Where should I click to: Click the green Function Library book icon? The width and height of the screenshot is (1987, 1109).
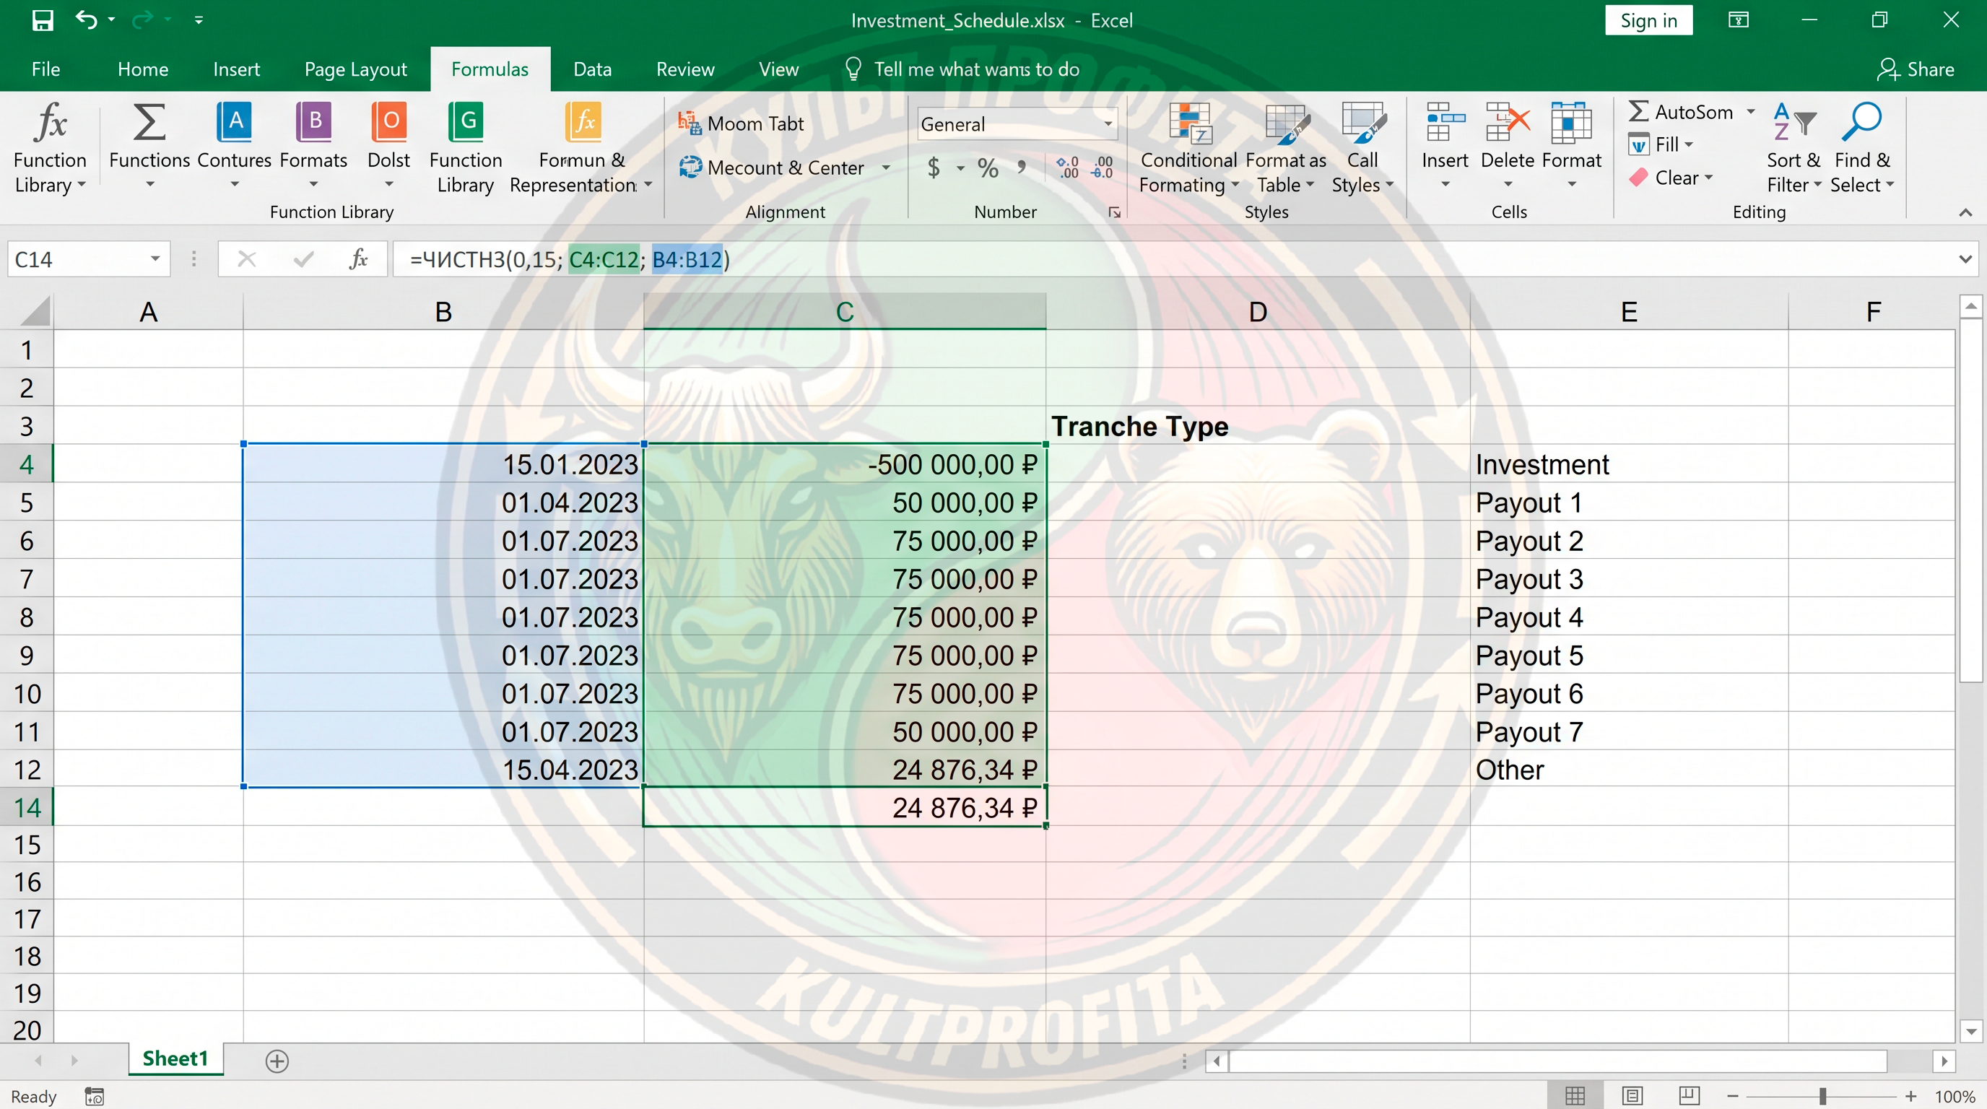[x=466, y=122]
